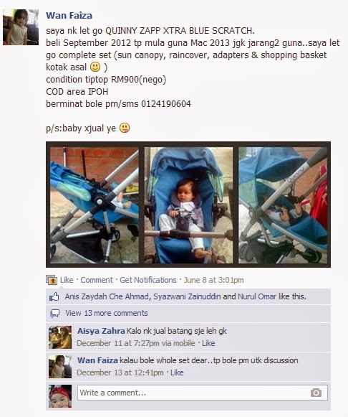
Task: Open Wan Faiza's profile picture at post top
Action: pos(21,27)
